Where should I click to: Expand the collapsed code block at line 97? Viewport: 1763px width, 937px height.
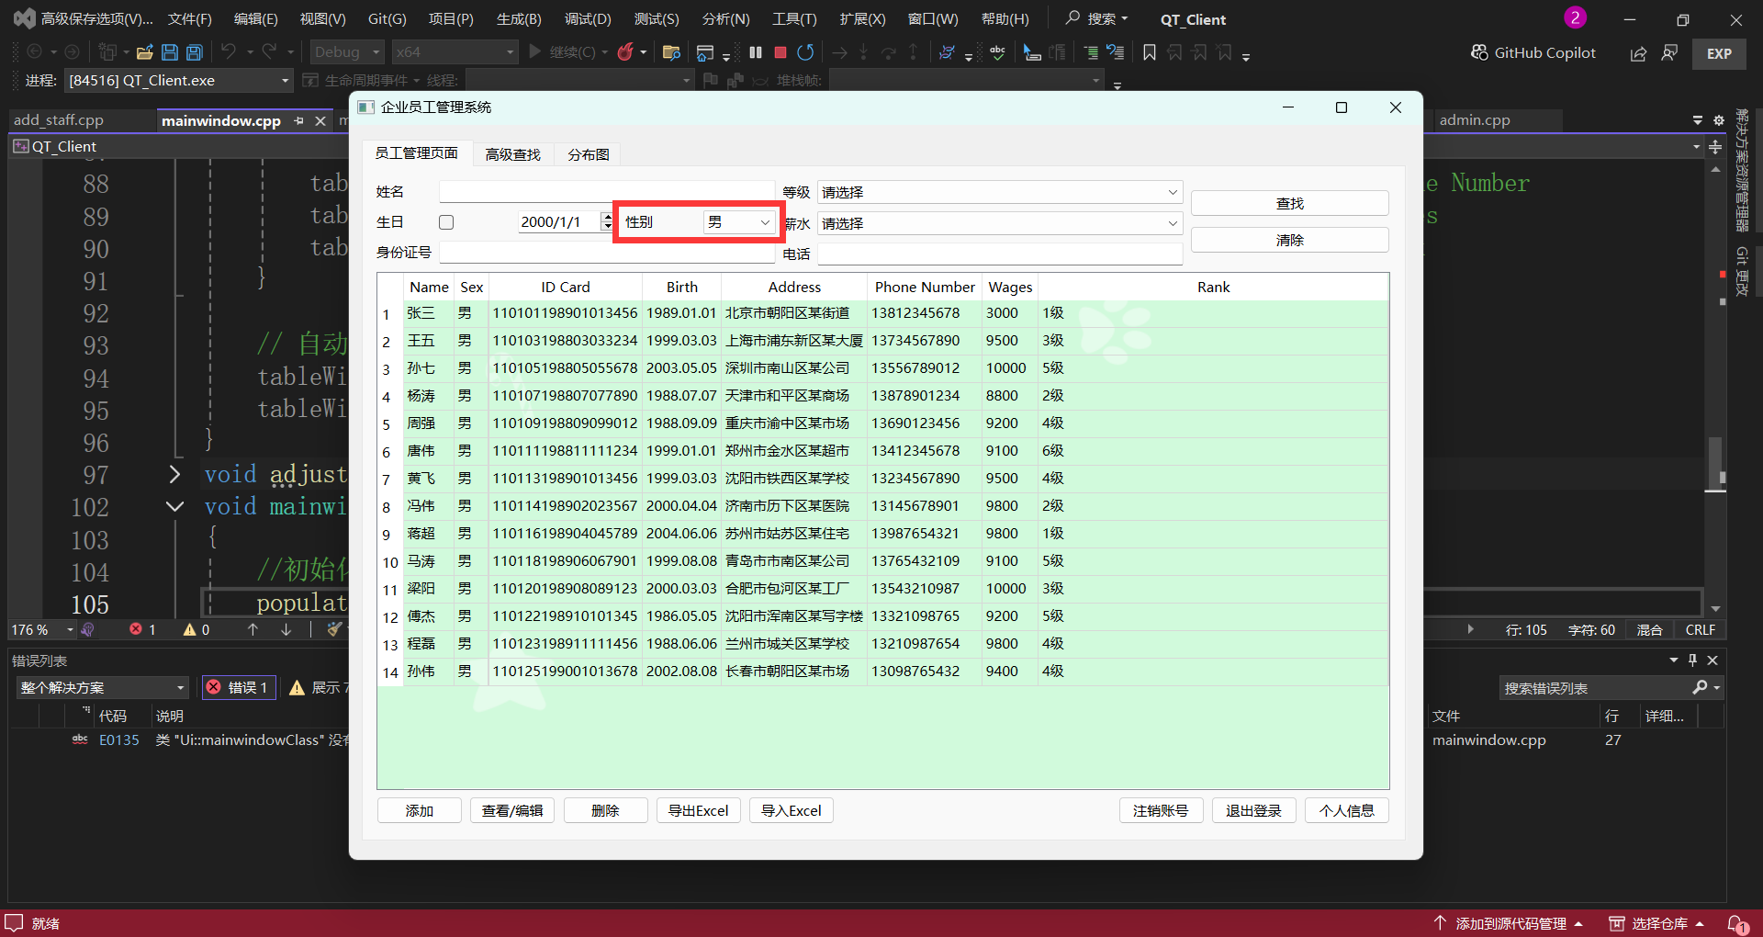point(174,474)
